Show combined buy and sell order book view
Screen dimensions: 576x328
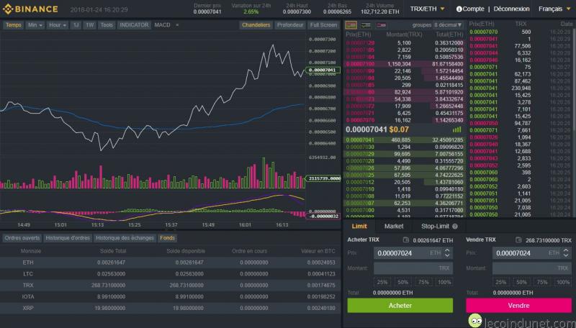click(351, 25)
